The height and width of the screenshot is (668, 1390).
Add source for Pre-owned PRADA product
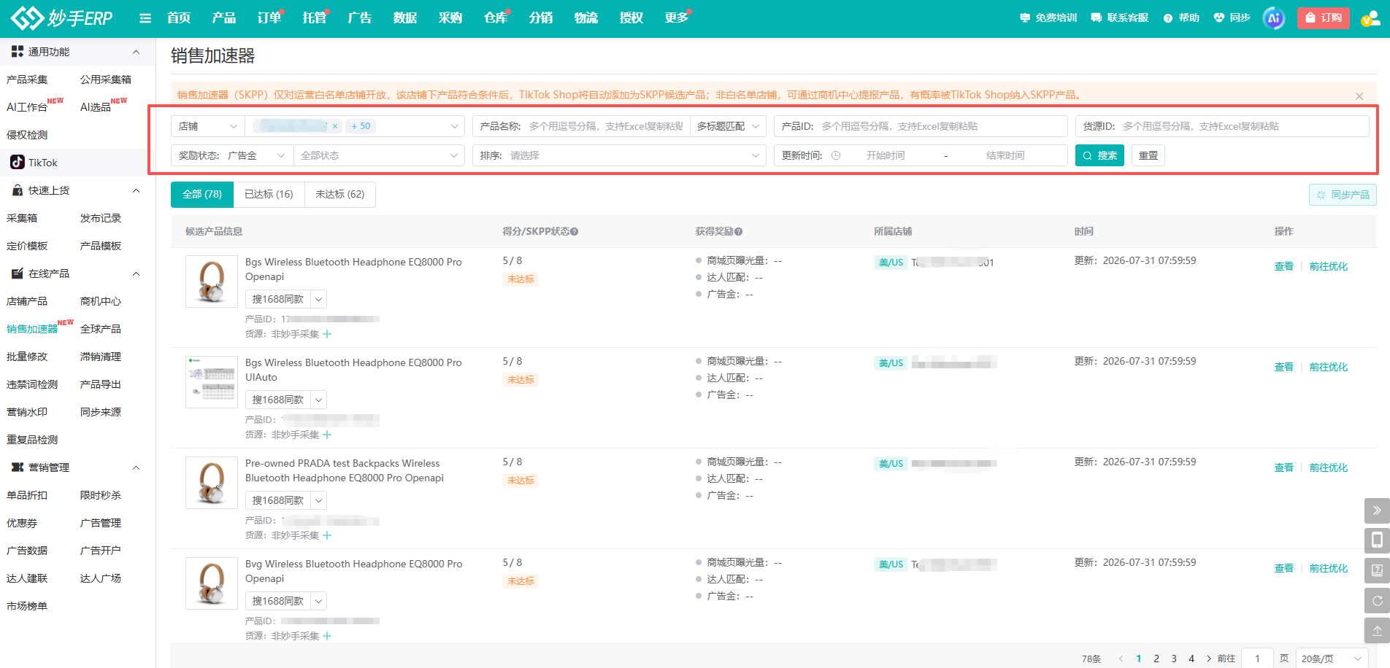[327, 535]
